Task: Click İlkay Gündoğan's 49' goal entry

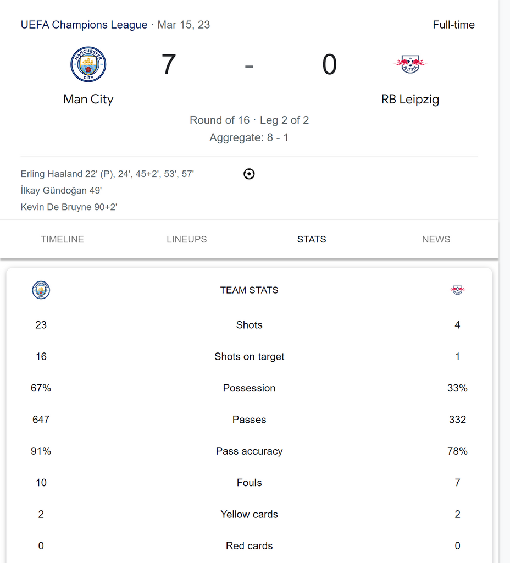Action: tap(61, 191)
